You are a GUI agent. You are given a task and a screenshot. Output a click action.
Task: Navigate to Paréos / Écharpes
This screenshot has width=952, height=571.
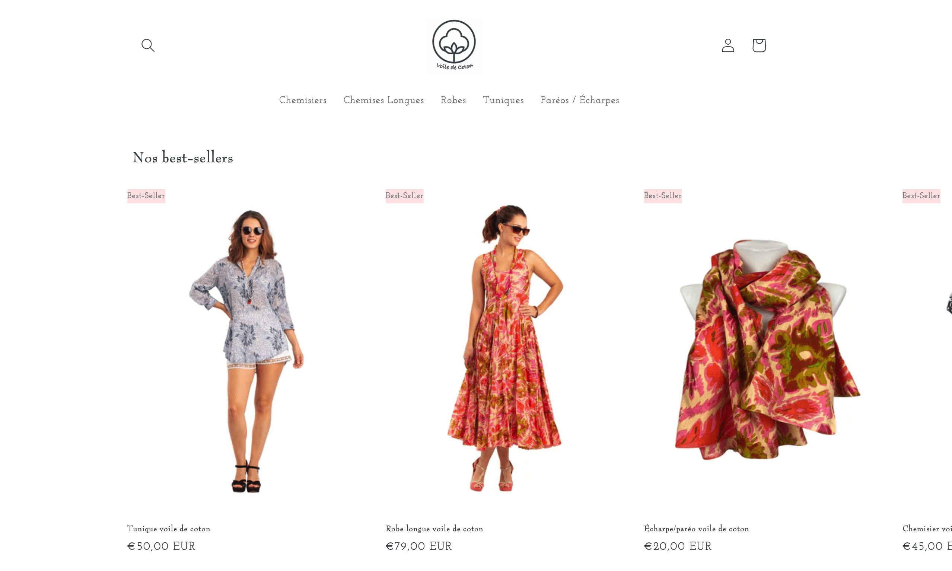580,100
